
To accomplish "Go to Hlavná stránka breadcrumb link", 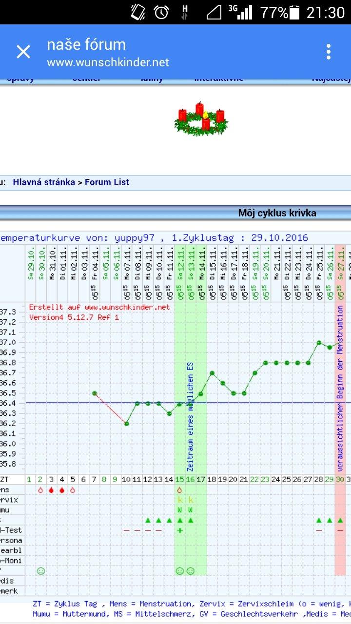I will click(x=44, y=182).
